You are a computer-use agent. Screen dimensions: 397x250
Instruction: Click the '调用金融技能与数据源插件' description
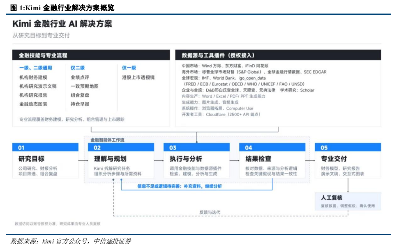(x=196, y=168)
